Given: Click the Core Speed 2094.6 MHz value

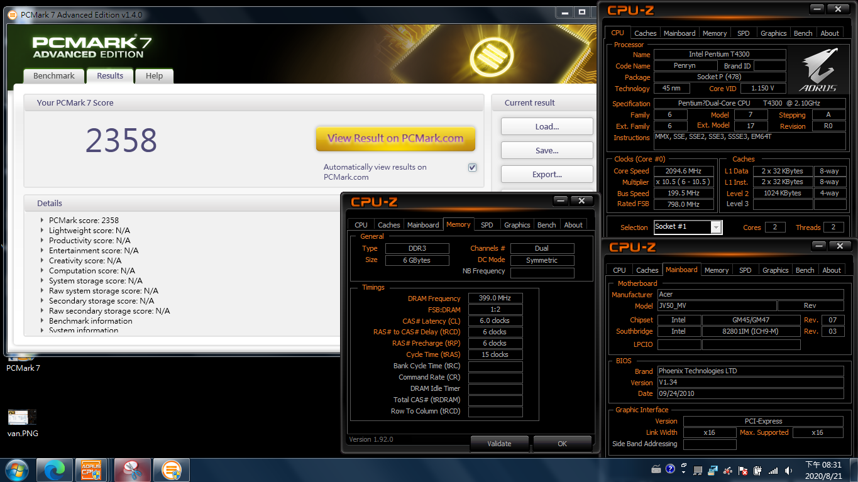Looking at the screenshot, I should click(x=684, y=171).
